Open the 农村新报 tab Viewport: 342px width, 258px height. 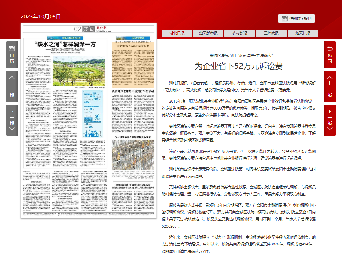[240, 33]
